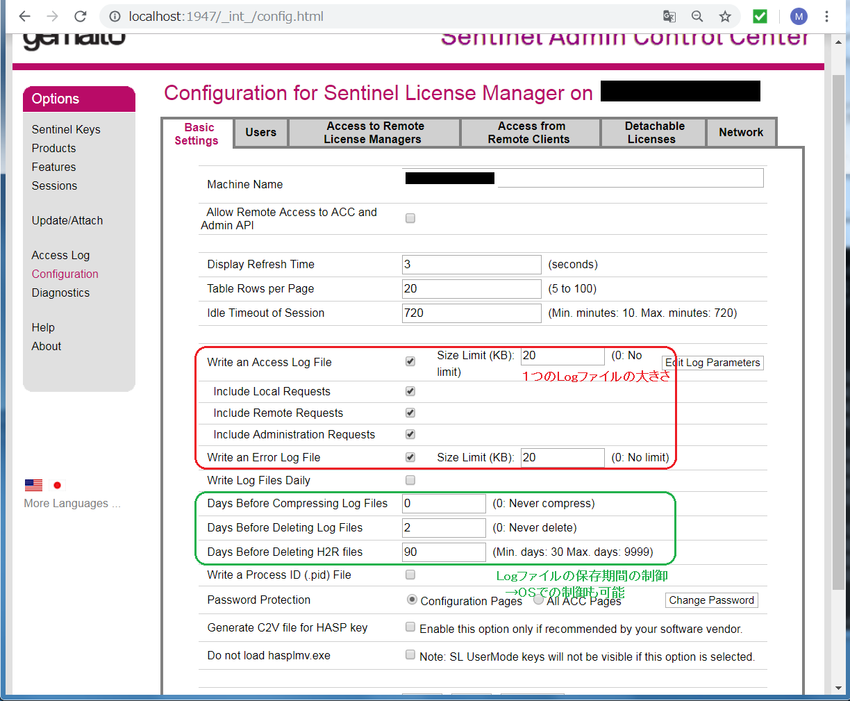This screenshot has width=850, height=701.
Task: Uncheck Include Remote Requests
Action: [410, 413]
